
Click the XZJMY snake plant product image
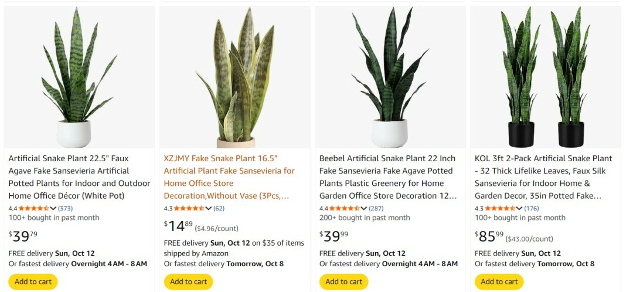[235, 76]
